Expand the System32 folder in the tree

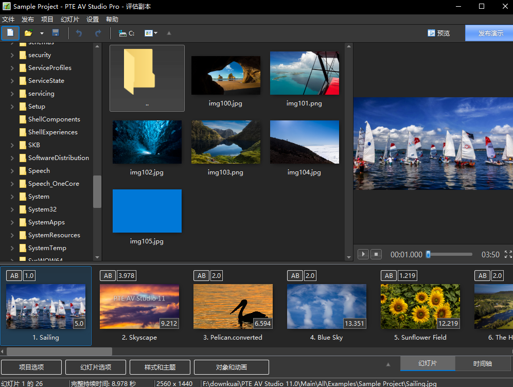12,209
